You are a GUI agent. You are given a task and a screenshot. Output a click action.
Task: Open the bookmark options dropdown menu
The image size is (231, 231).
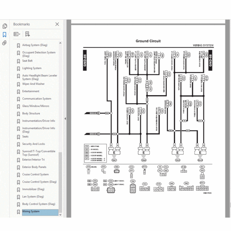click(x=17, y=34)
